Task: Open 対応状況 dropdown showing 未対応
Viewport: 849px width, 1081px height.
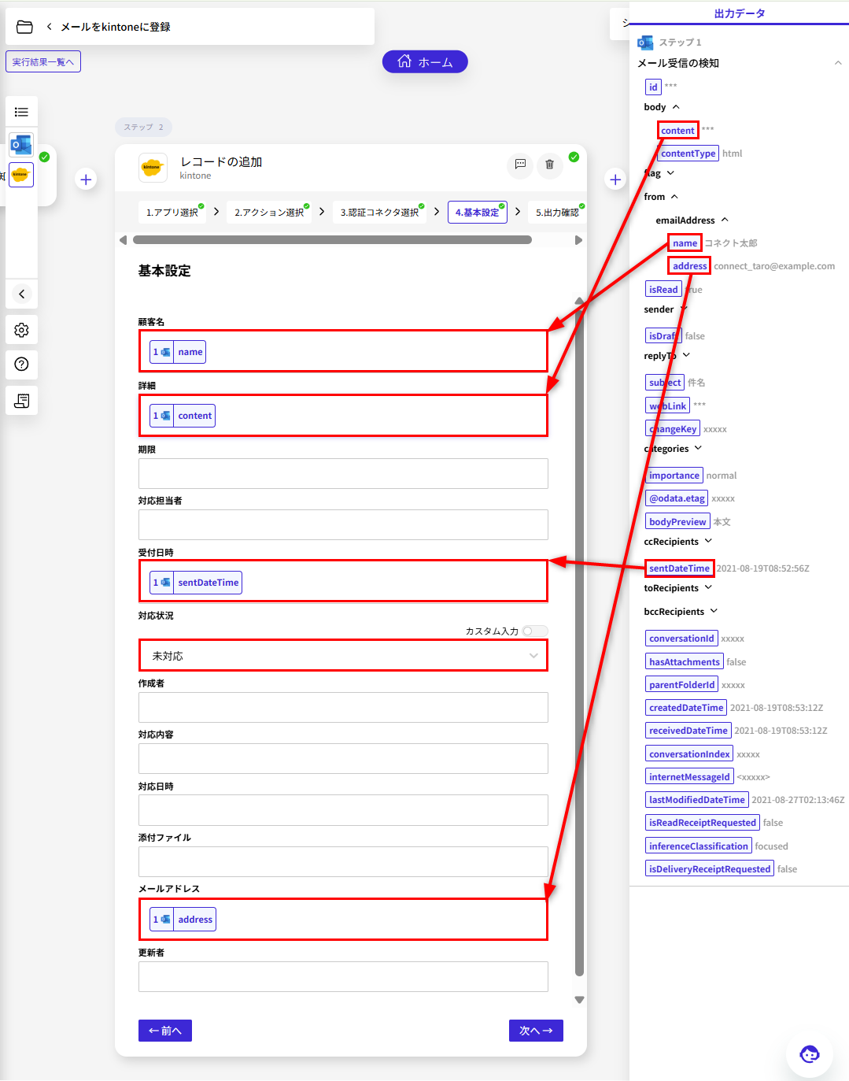Action: click(x=343, y=655)
